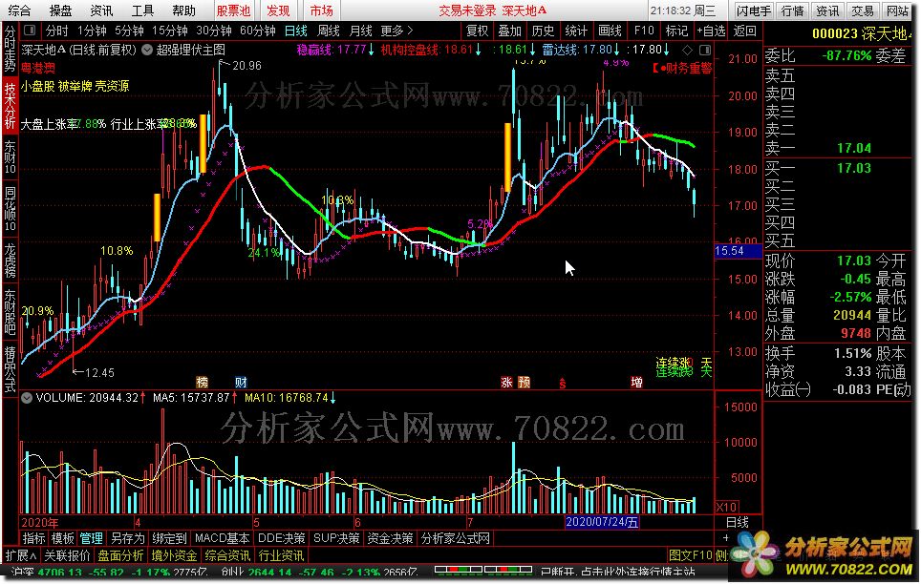This screenshot has width=921, height=584.
Task: Click the X10 volume scale label
Action: click(726, 507)
